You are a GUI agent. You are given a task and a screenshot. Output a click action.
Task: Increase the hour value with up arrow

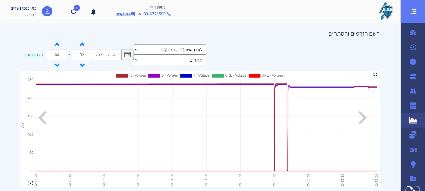57,44
